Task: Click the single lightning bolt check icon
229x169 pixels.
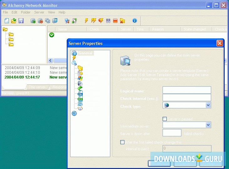Action: (x=86, y=21)
